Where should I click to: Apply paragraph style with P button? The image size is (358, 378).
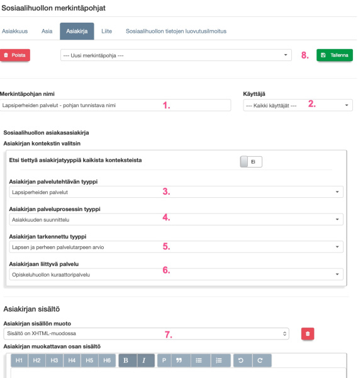point(164,360)
